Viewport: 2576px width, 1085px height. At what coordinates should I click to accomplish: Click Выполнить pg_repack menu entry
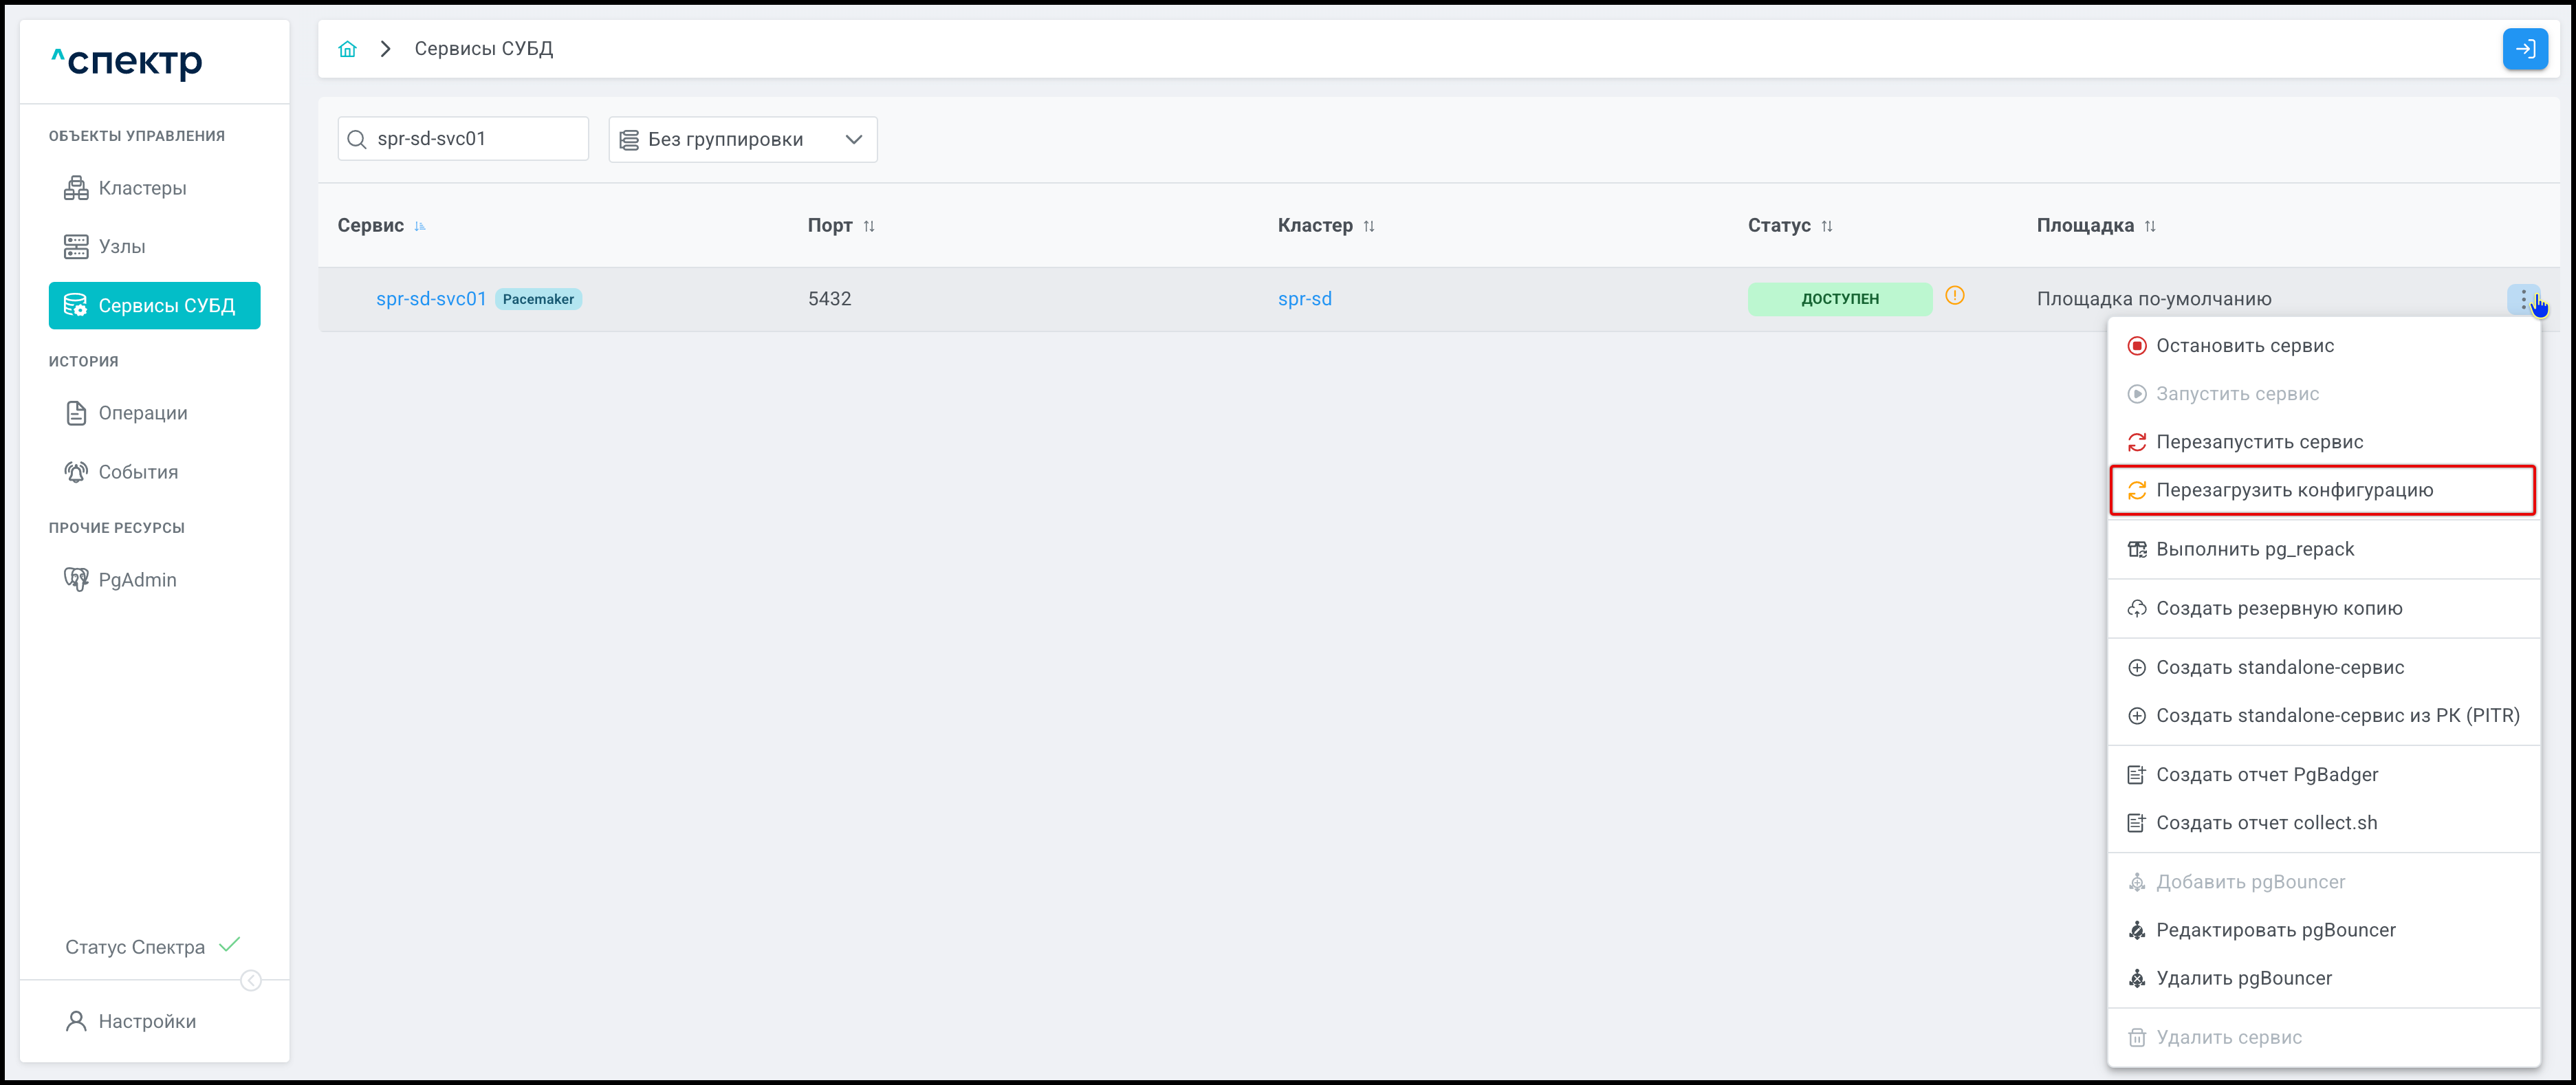pyautogui.click(x=2254, y=549)
